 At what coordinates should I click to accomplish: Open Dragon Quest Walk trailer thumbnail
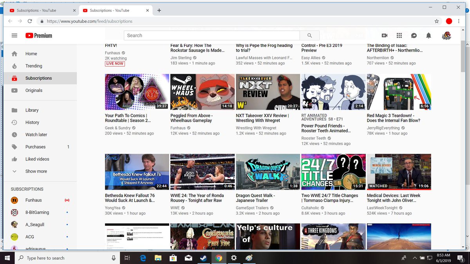268,172
